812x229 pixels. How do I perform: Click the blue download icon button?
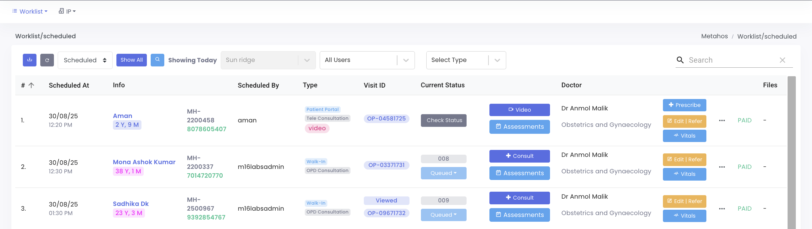point(29,60)
